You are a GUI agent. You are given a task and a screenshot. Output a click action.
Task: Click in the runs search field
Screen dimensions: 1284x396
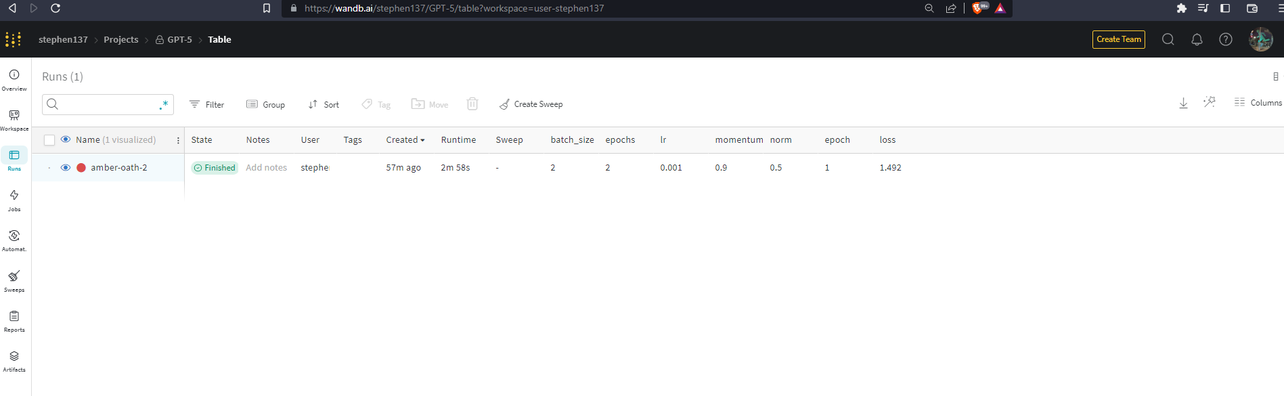pyautogui.click(x=108, y=104)
